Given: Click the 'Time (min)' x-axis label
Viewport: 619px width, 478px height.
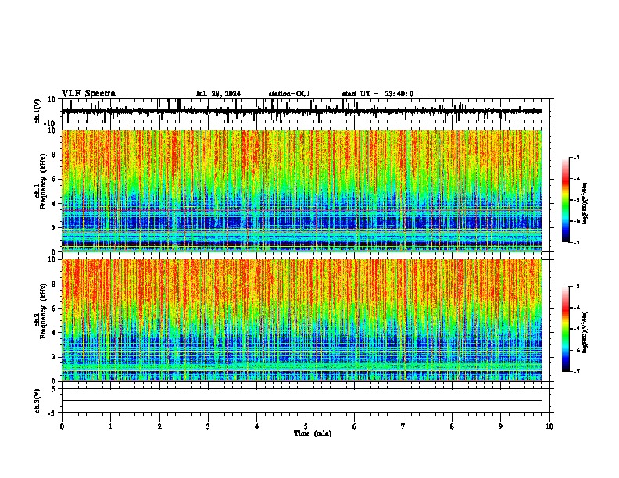Looking at the screenshot, I should click(313, 433).
